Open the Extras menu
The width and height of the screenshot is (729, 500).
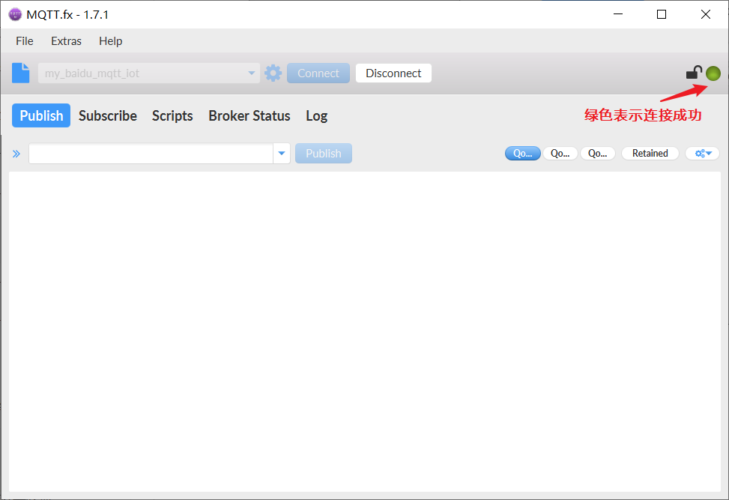[x=66, y=41]
